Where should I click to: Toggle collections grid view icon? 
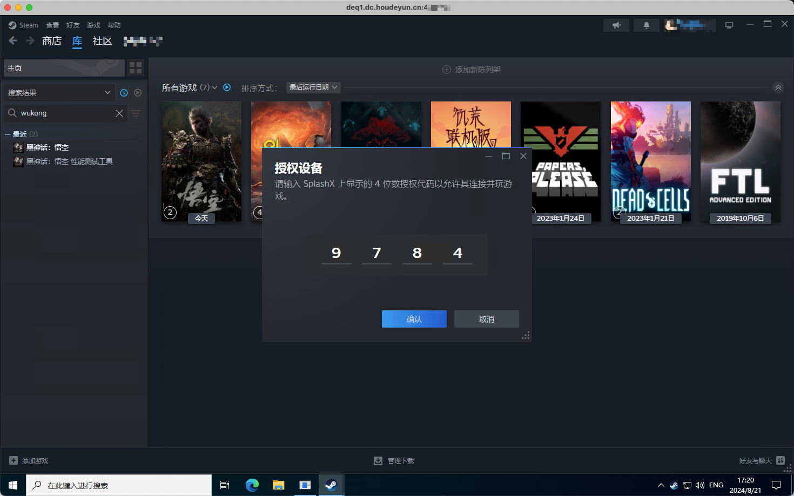click(x=136, y=68)
